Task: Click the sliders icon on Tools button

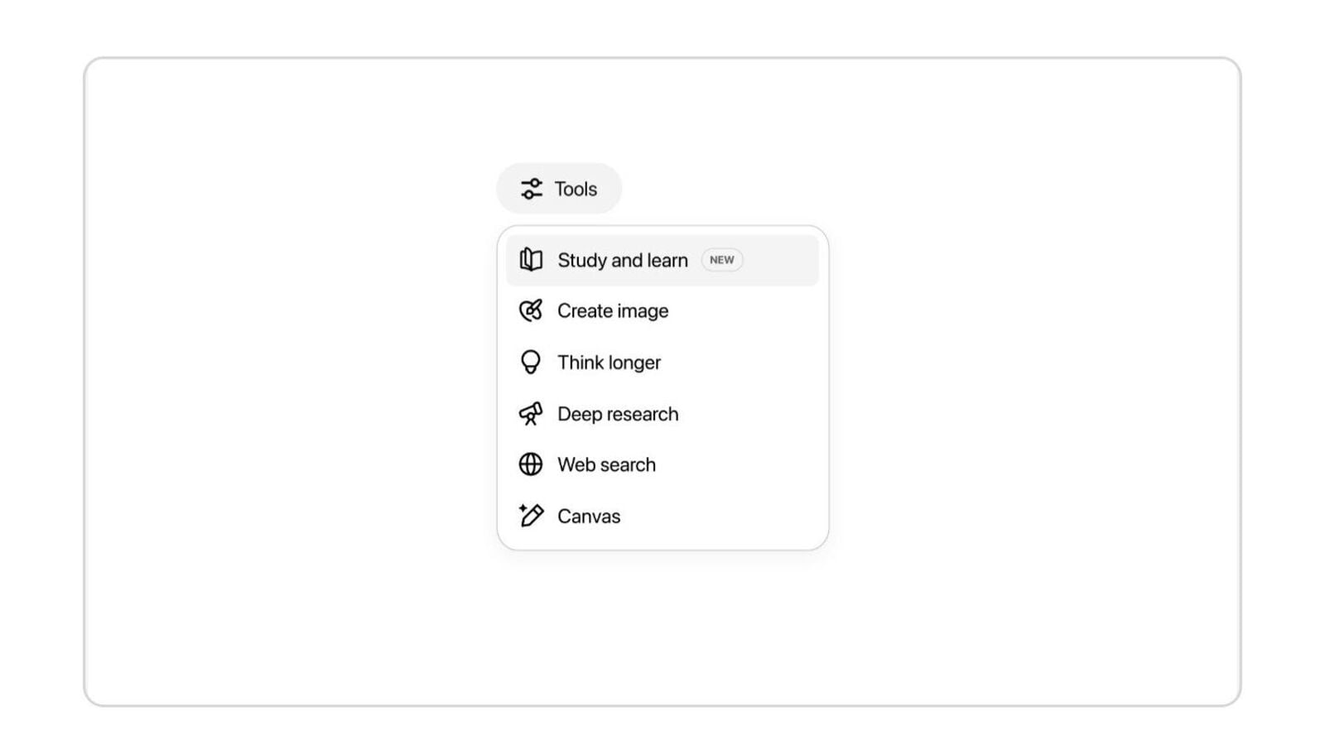Action: coord(531,189)
